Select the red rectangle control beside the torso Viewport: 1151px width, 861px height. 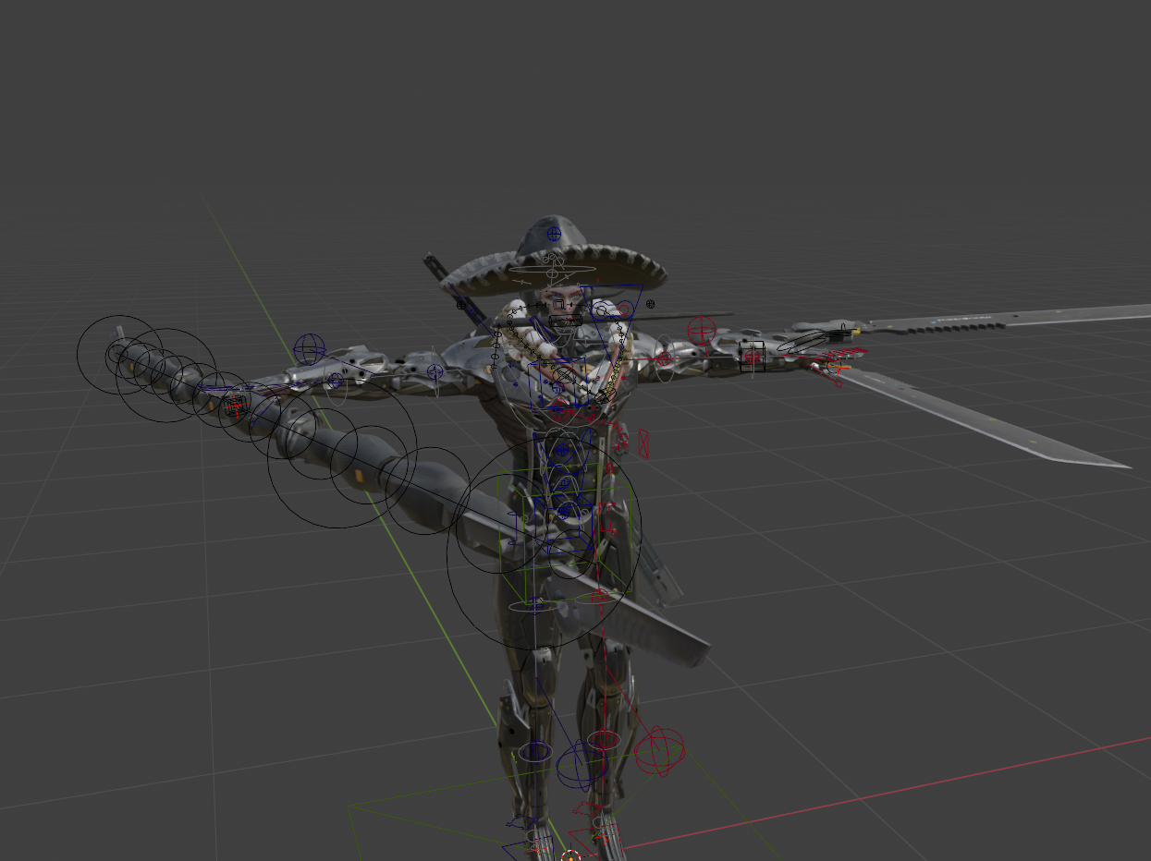643,444
